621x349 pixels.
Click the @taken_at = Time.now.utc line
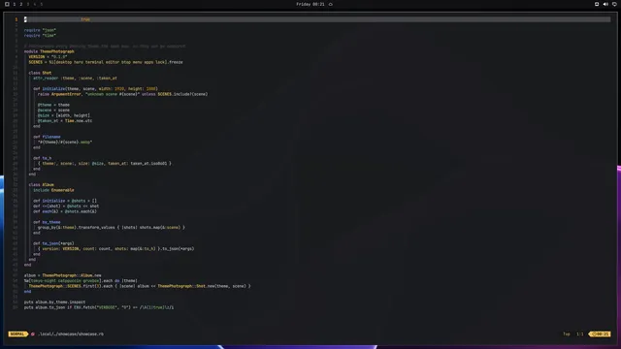tap(65, 120)
